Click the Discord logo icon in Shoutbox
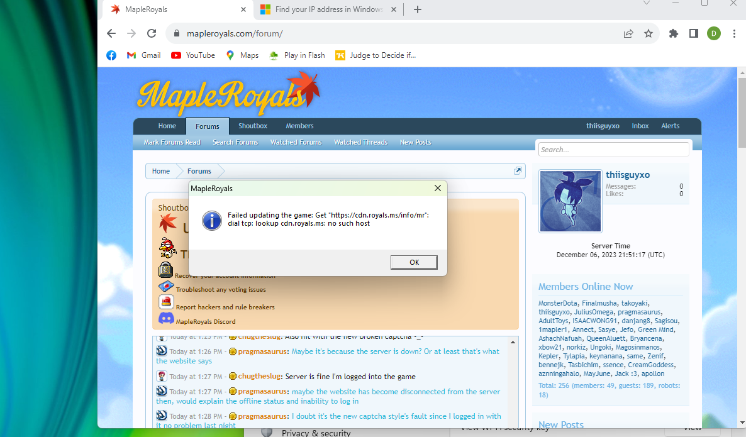746x437 pixels. 166,318
